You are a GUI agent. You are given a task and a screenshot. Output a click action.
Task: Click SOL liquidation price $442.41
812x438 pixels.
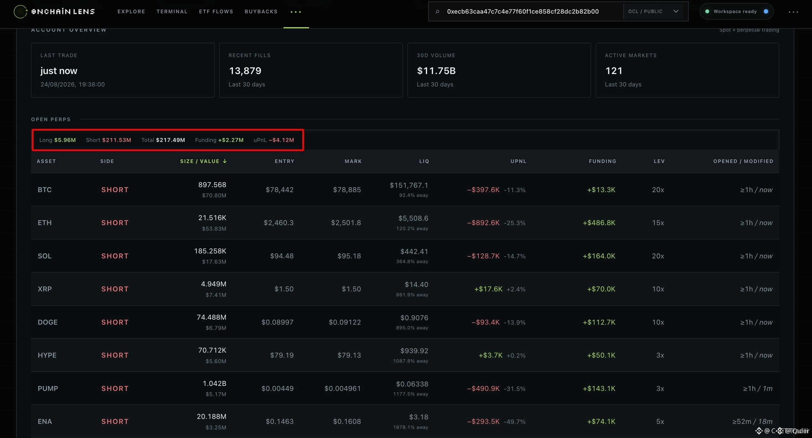click(414, 251)
